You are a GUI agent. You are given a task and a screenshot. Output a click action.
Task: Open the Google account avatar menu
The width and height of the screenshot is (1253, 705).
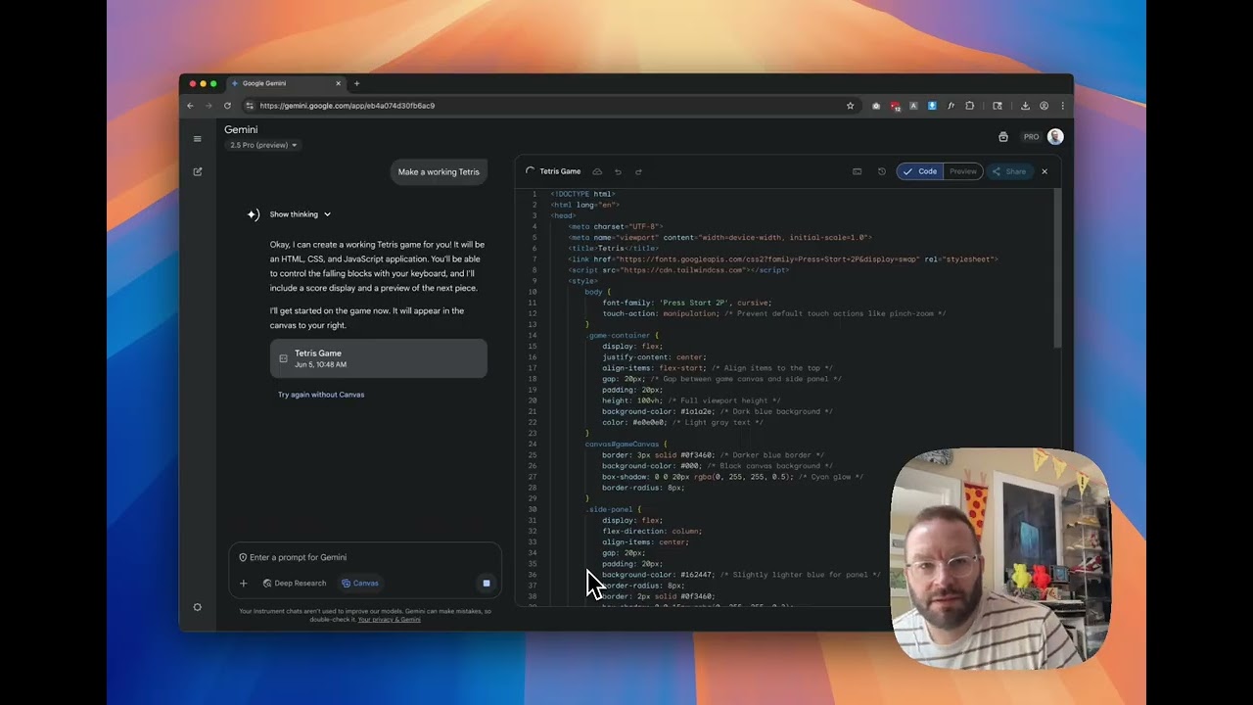tap(1055, 137)
